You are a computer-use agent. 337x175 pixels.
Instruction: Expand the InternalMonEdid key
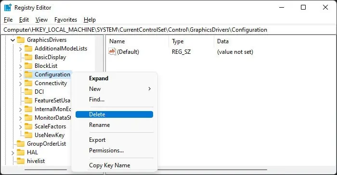[20, 110]
